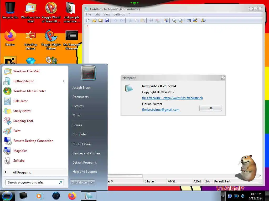Click the line number 1 margin
The image size is (269, 201).
coord(87,26)
